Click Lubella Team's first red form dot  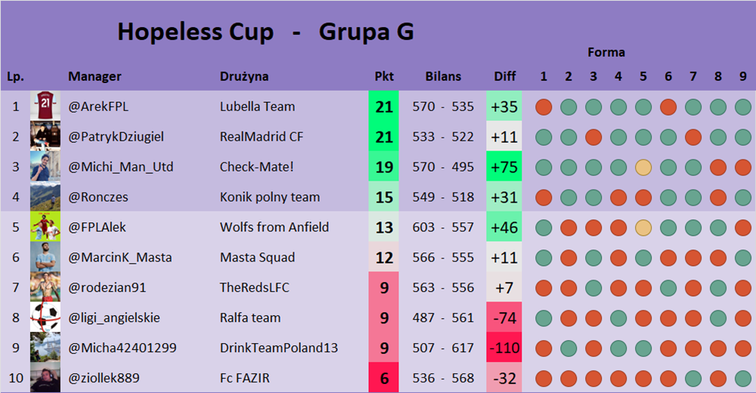[544, 107]
